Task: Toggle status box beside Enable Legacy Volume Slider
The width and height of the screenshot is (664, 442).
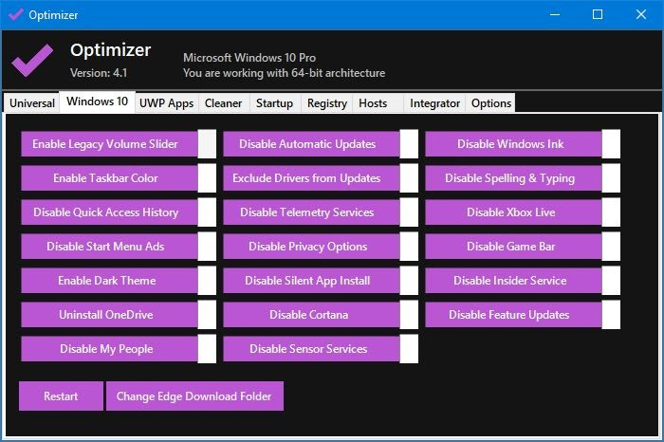Action: pyautogui.click(x=207, y=144)
